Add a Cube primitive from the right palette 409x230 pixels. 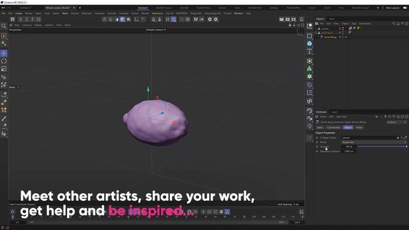(309, 43)
